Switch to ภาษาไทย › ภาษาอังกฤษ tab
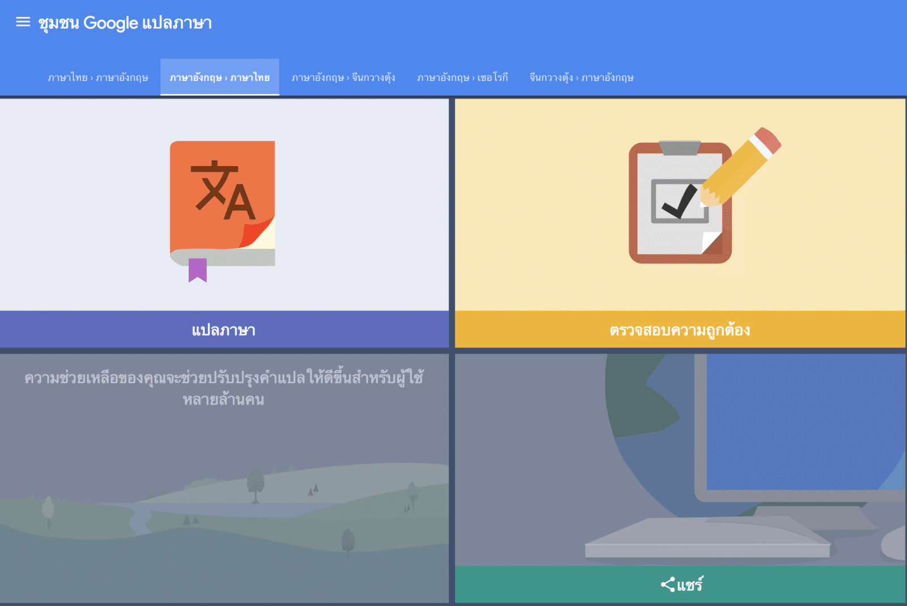This screenshot has height=606, width=907. coord(98,78)
